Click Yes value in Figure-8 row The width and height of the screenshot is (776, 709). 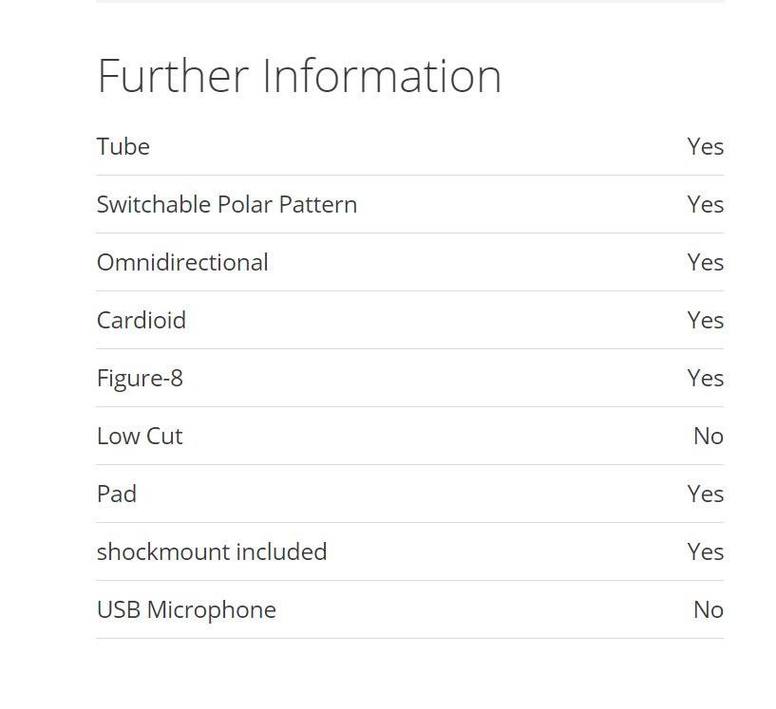click(x=705, y=378)
